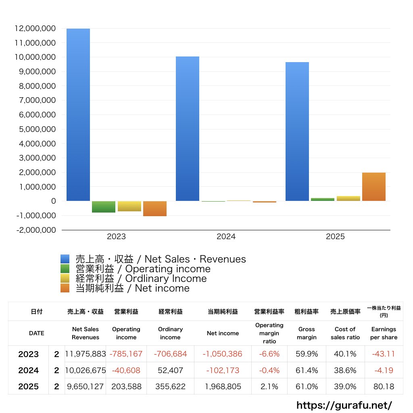Viewport: 413px width, 413px height.
Task: Click the blue Net Sales legend swatch
Action: point(65,259)
